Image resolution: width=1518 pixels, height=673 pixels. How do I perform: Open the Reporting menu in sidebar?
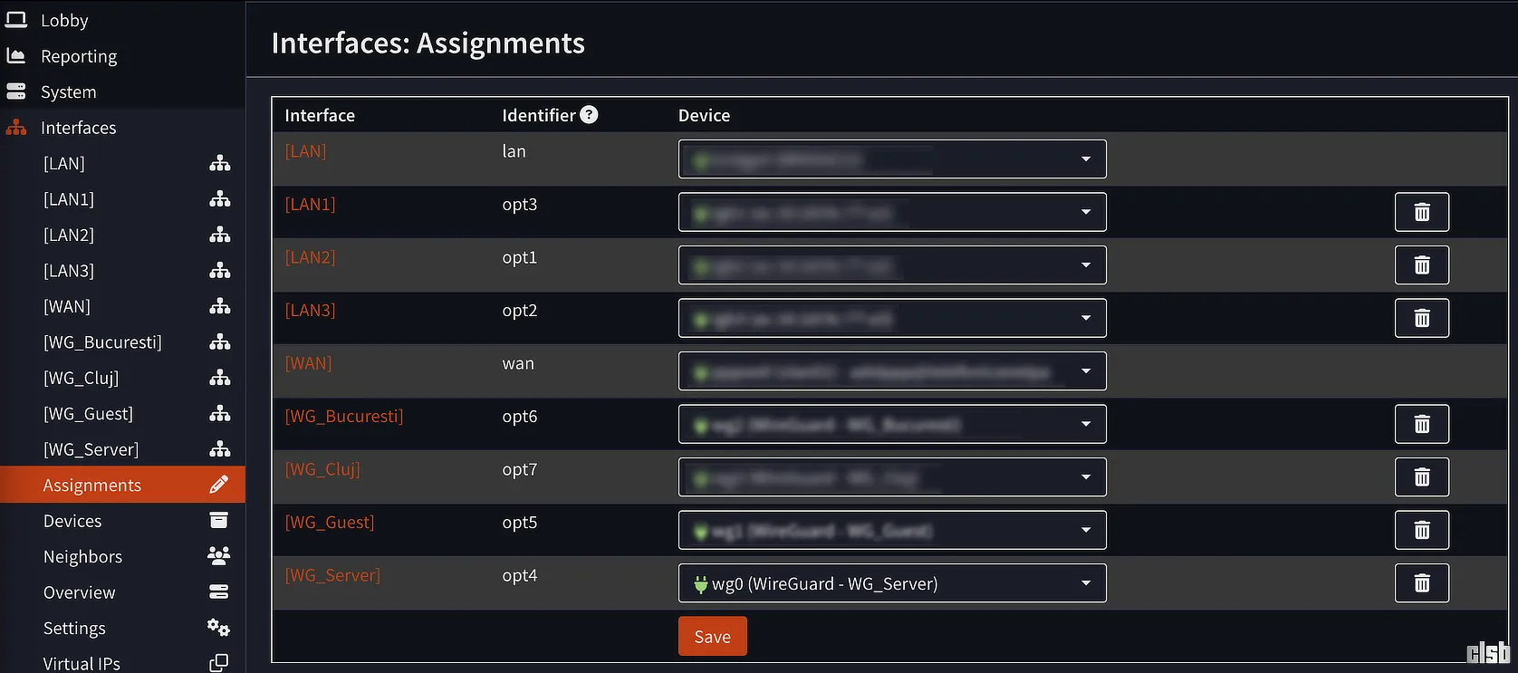click(x=79, y=56)
